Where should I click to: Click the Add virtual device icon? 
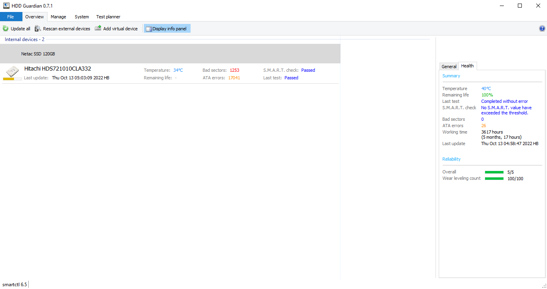click(x=98, y=28)
